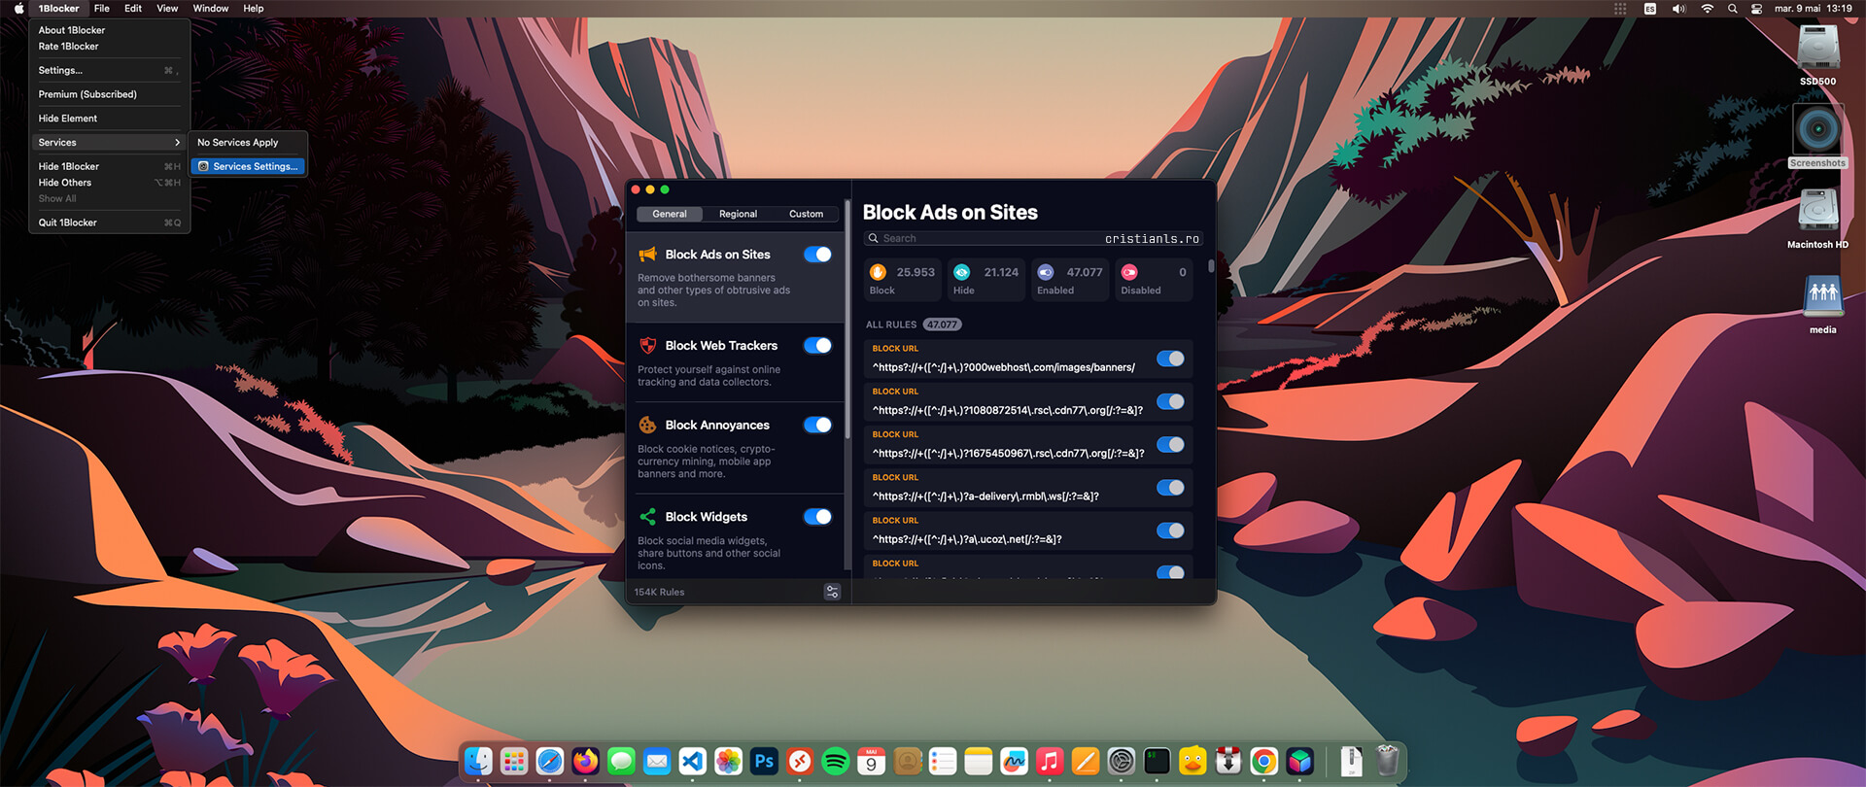Select the ALL RULES 47.077 header
Viewport: 1866px width, 787px height.
[914, 325]
